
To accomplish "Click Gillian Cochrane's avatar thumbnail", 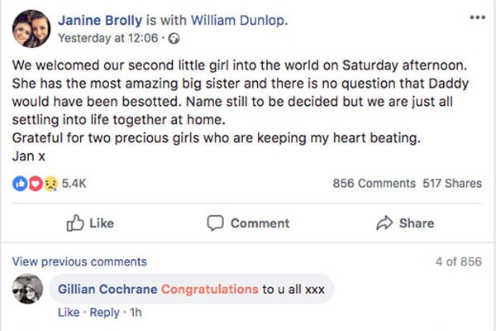I will click(x=28, y=289).
